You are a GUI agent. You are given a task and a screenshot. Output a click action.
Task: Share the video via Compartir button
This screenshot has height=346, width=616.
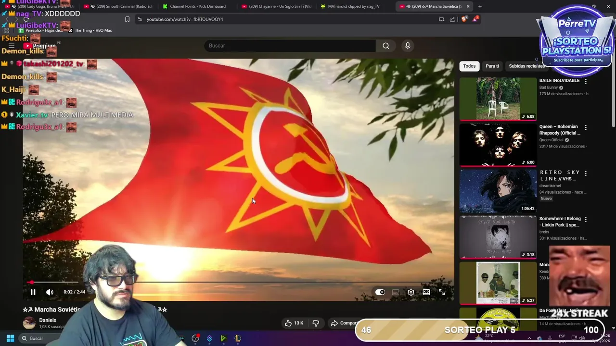click(x=345, y=323)
